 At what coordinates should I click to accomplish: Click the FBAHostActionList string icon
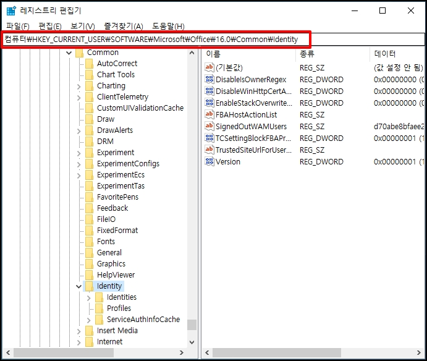pyautogui.click(x=209, y=114)
